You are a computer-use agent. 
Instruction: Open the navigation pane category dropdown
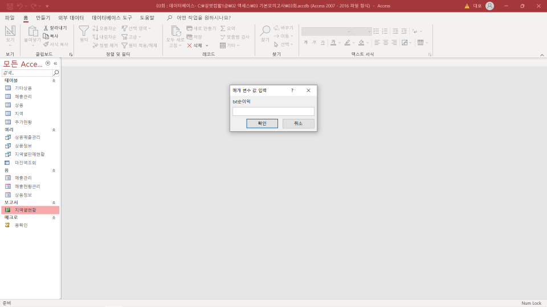48,64
